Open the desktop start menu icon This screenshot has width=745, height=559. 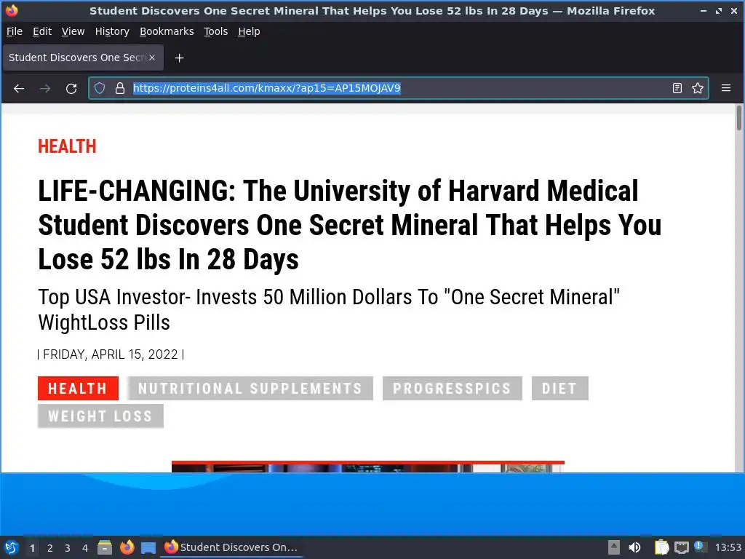point(12,547)
